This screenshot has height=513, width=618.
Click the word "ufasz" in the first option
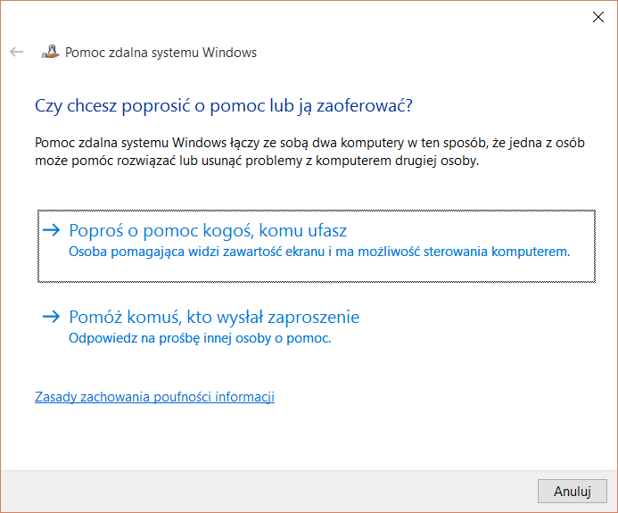pos(325,231)
